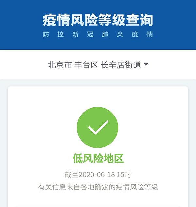Image resolution: width=196 pixels, height=207 pixels.
Task: Click the blue header banner background
Action: (98, 25)
